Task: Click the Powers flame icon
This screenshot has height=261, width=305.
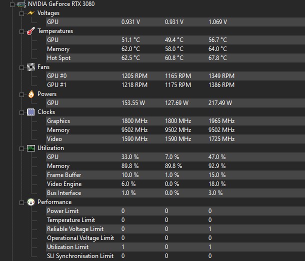Action: tap(31, 94)
